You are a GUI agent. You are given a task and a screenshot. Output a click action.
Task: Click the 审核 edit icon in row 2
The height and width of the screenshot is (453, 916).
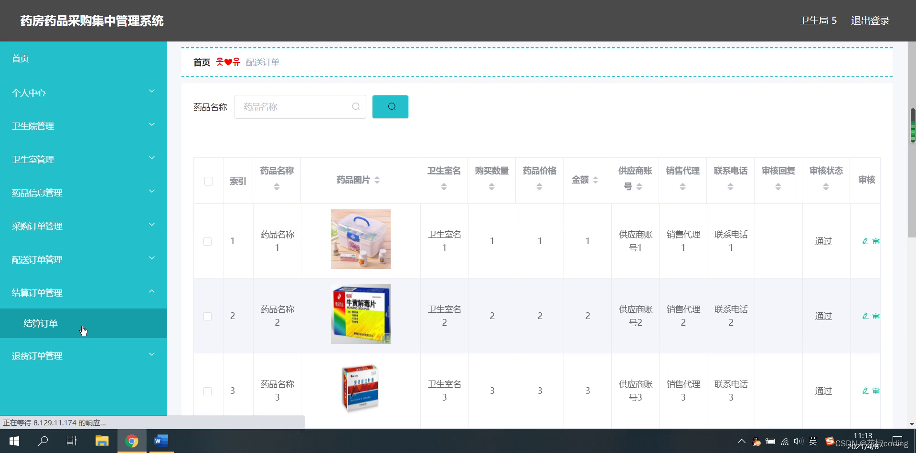[865, 316]
